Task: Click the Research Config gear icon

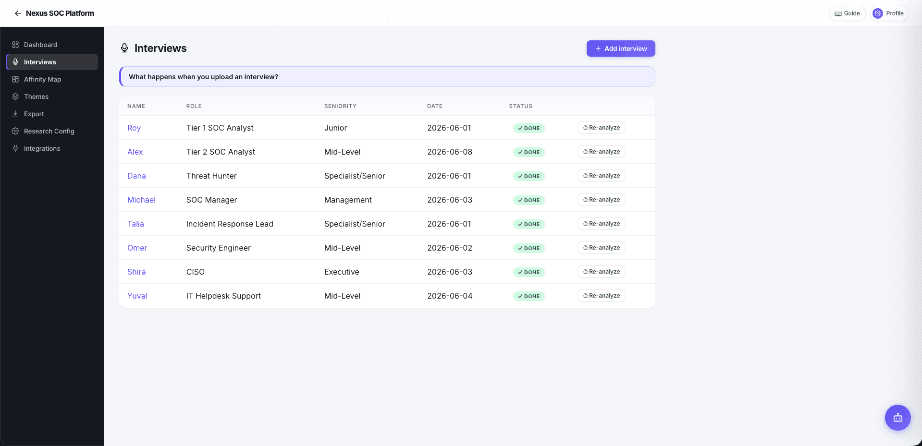Action: point(15,131)
